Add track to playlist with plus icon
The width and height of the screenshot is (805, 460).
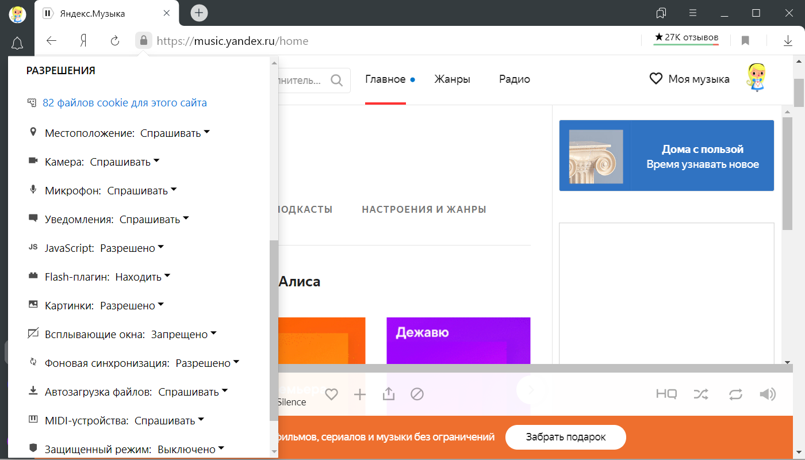point(360,394)
